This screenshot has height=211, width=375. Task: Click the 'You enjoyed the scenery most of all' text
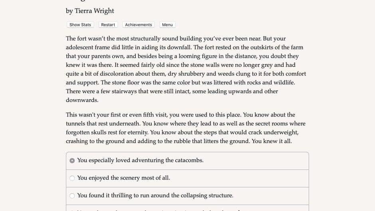[123, 178]
